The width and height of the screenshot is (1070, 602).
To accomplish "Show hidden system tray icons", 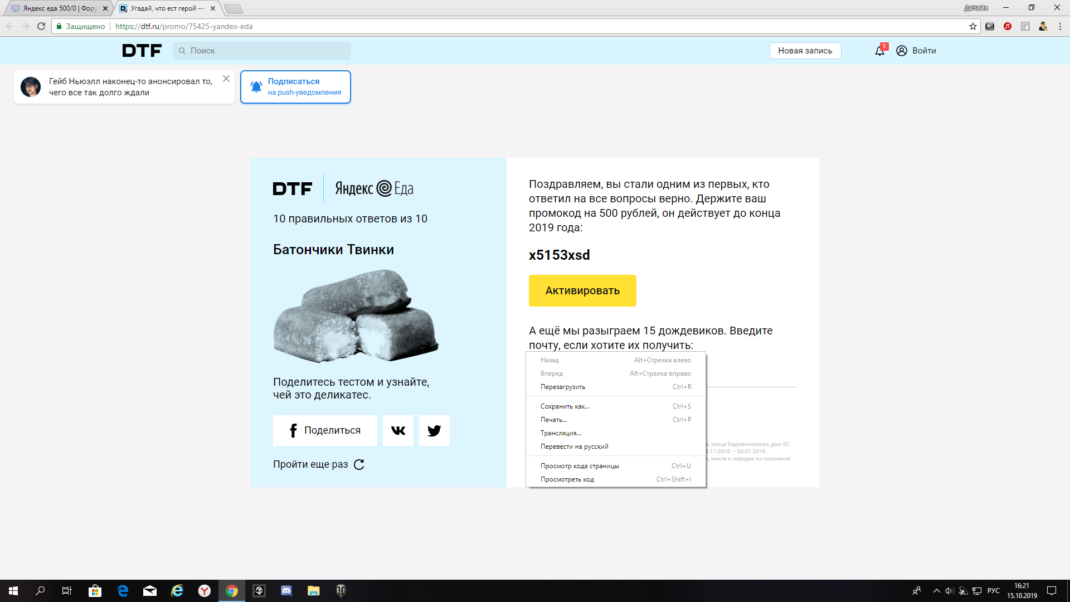I will tap(936, 591).
